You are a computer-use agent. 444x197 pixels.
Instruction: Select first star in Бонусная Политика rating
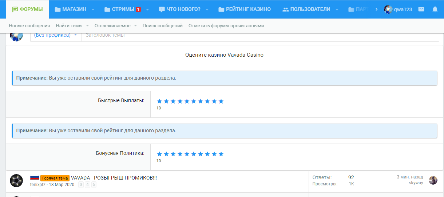[x=159, y=154]
